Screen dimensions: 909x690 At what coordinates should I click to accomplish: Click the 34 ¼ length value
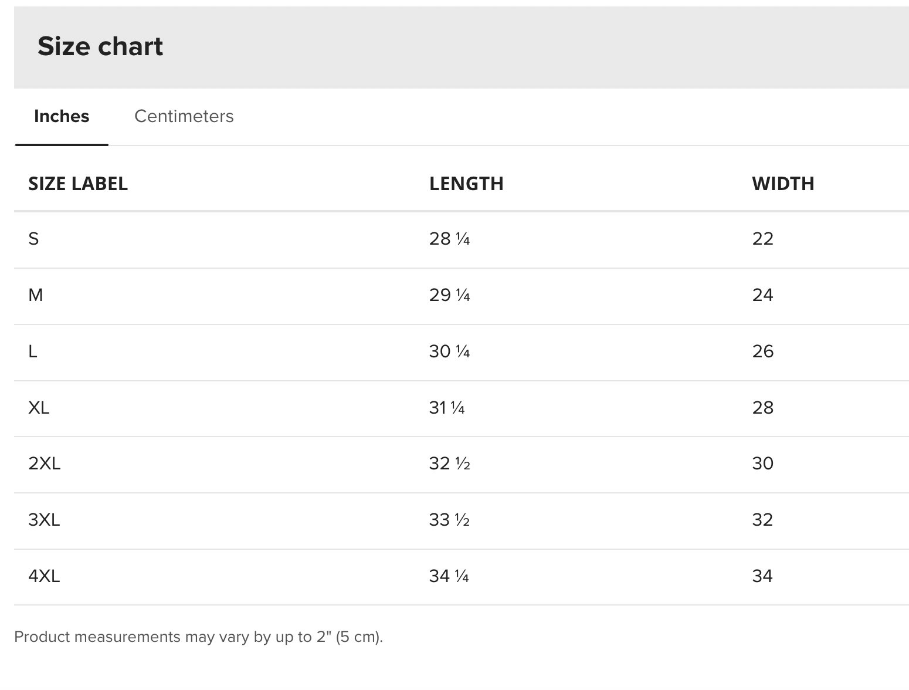click(449, 576)
